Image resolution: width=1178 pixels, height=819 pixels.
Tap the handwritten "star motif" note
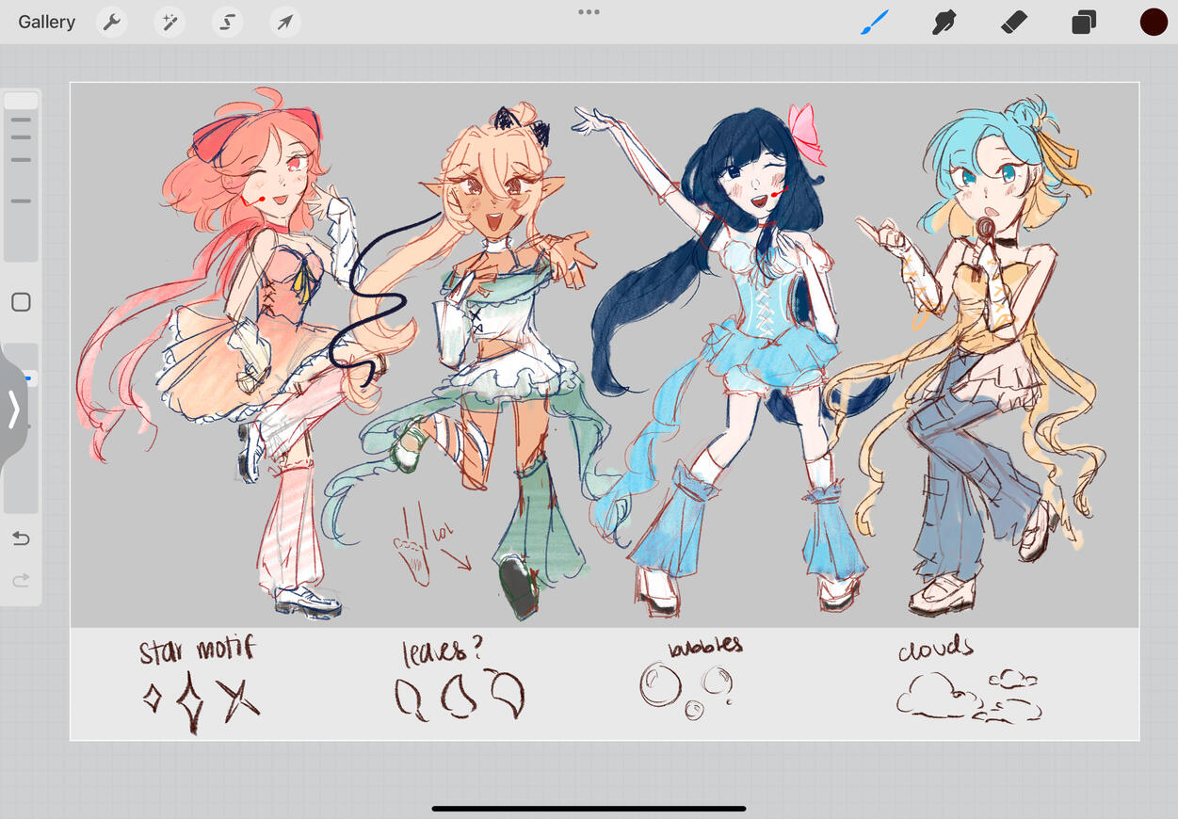(197, 650)
